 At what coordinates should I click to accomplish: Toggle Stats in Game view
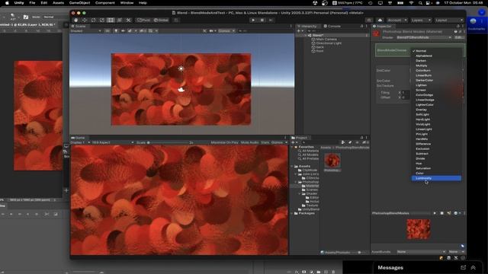point(265,142)
